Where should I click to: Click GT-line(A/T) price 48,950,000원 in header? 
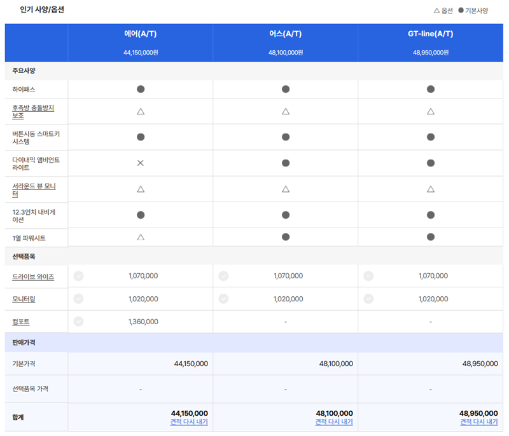431,53
